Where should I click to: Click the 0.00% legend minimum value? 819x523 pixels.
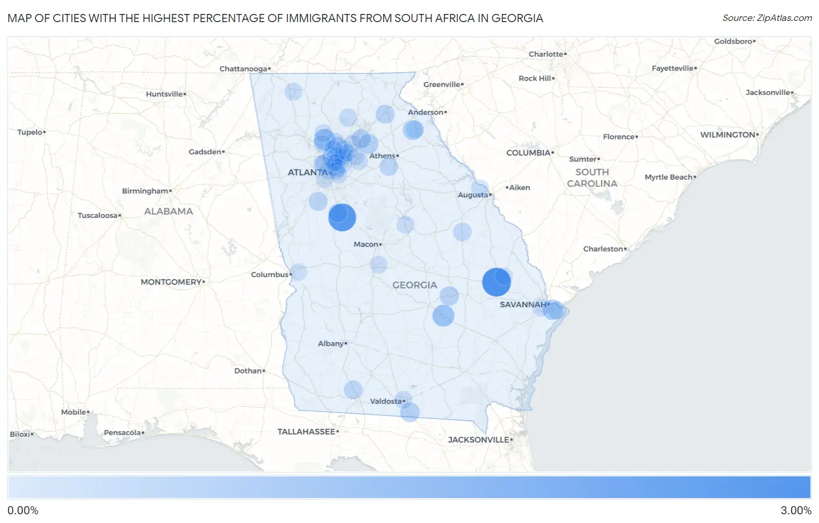point(23,511)
